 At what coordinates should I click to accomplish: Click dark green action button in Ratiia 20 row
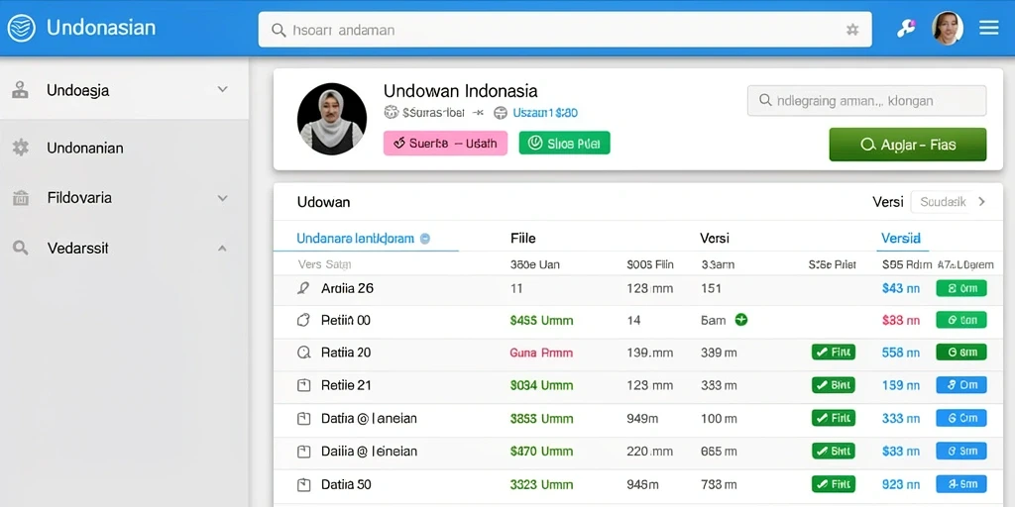tap(961, 353)
